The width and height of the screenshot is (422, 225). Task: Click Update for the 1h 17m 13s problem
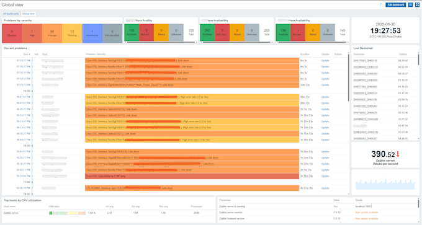pyautogui.click(x=325, y=134)
